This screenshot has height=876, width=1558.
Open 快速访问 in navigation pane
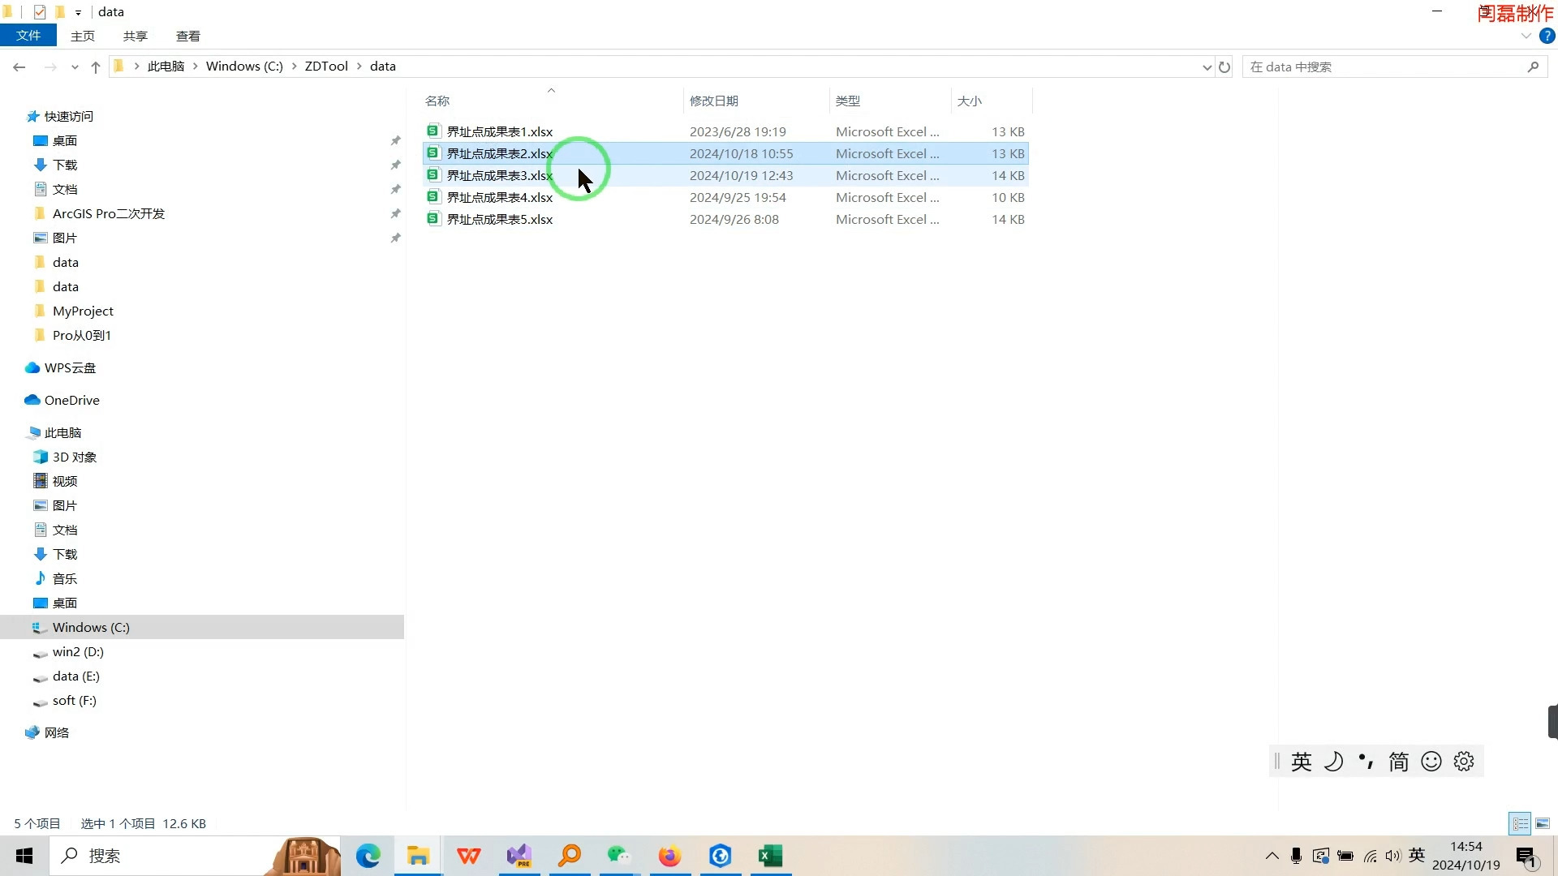68,116
